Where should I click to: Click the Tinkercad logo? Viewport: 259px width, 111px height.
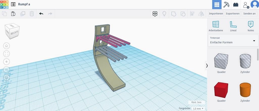point(4,4)
